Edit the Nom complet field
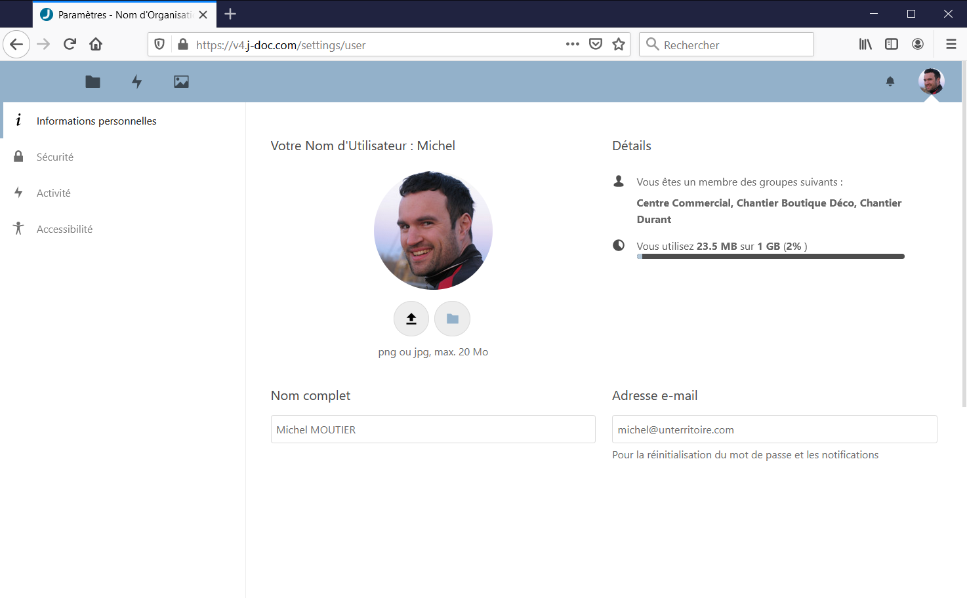 coord(433,429)
